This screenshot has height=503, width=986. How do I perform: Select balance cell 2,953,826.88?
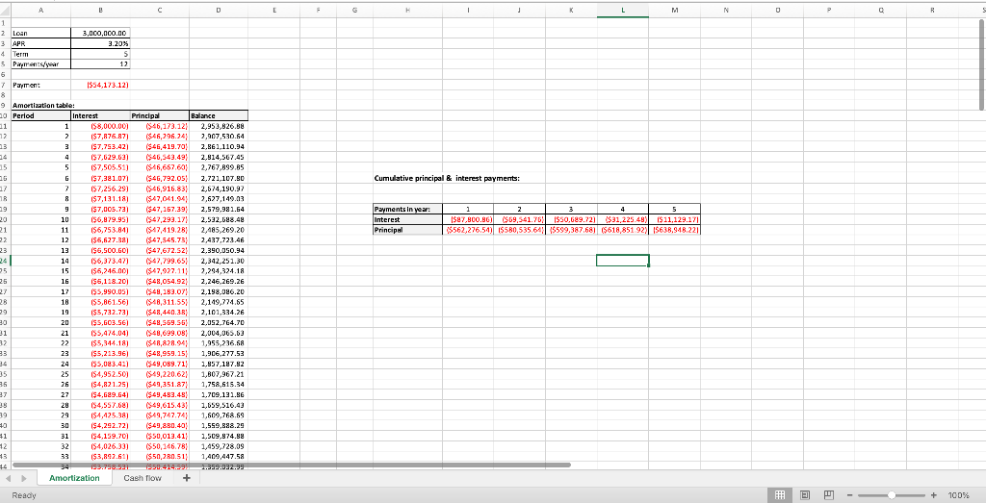(x=219, y=126)
